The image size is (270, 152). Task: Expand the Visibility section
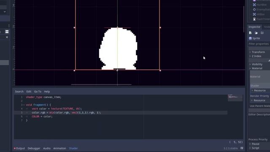pyautogui.click(x=257, y=64)
